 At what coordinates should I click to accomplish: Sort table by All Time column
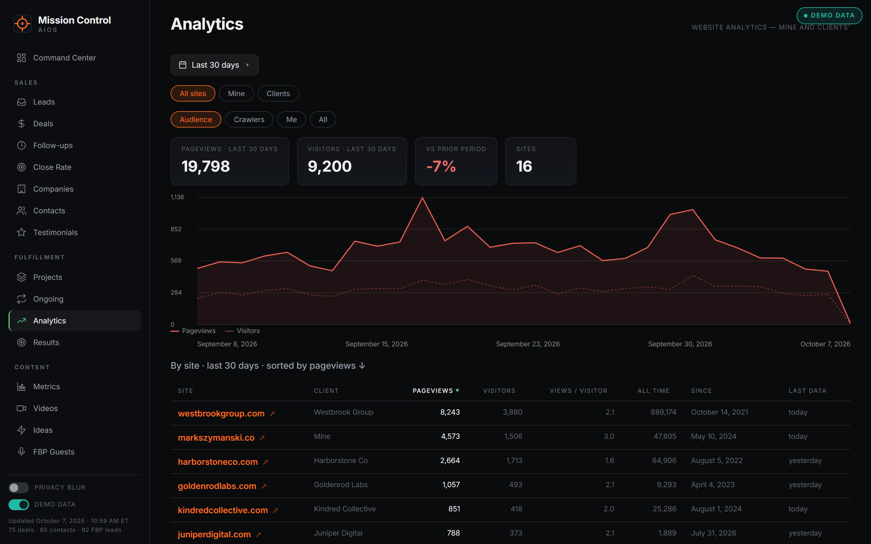coord(653,391)
